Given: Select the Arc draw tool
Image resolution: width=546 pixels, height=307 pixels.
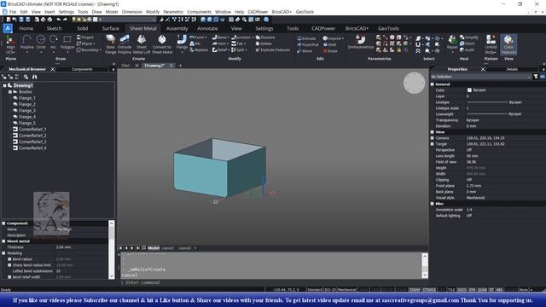Looking at the screenshot, I should (53, 43).
